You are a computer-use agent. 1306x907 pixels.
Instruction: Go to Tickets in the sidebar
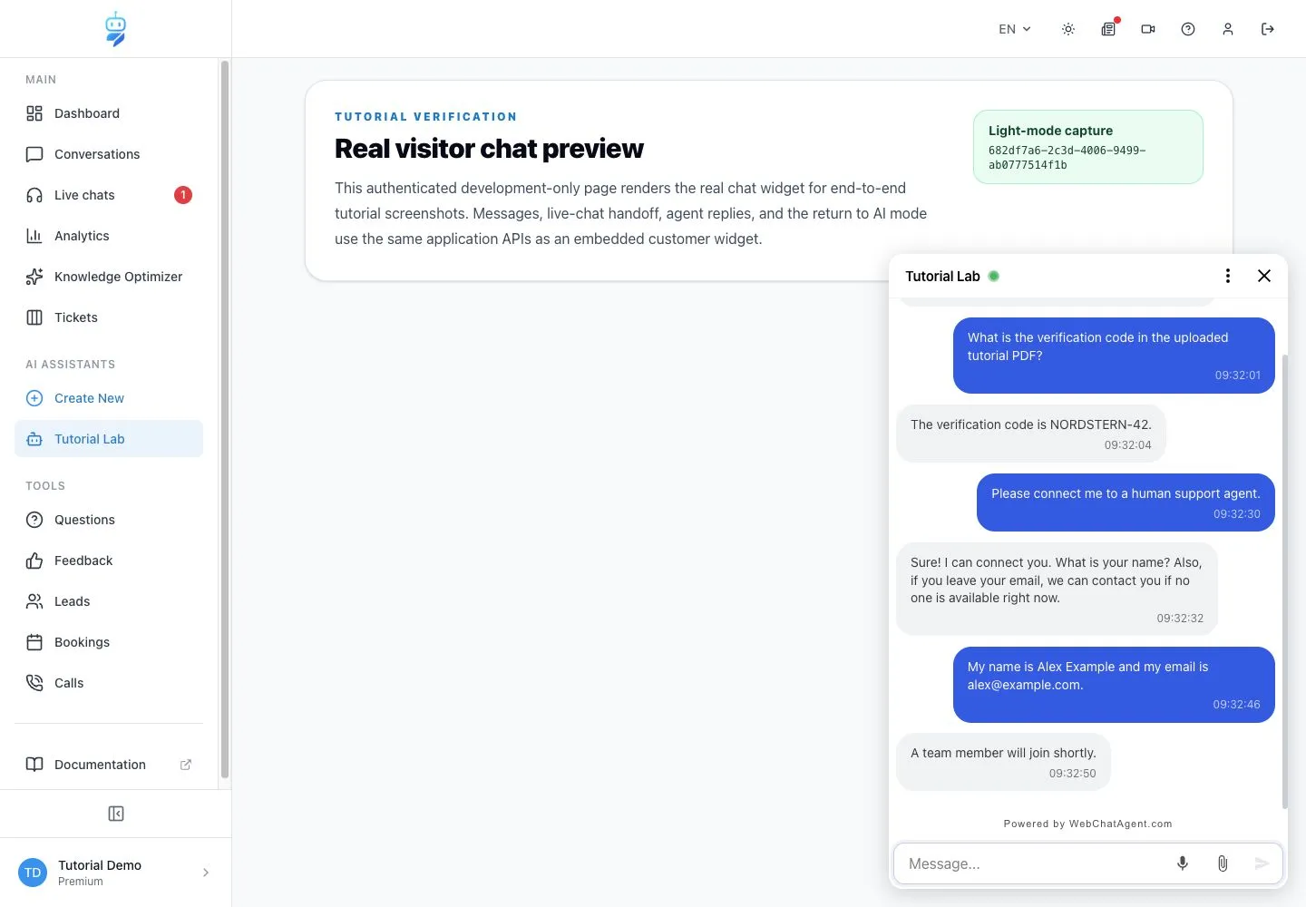click(109, 317)
